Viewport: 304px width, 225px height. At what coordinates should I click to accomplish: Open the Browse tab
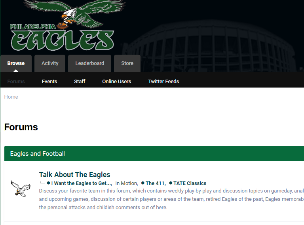pyautogui.click(x=16, y=63)
